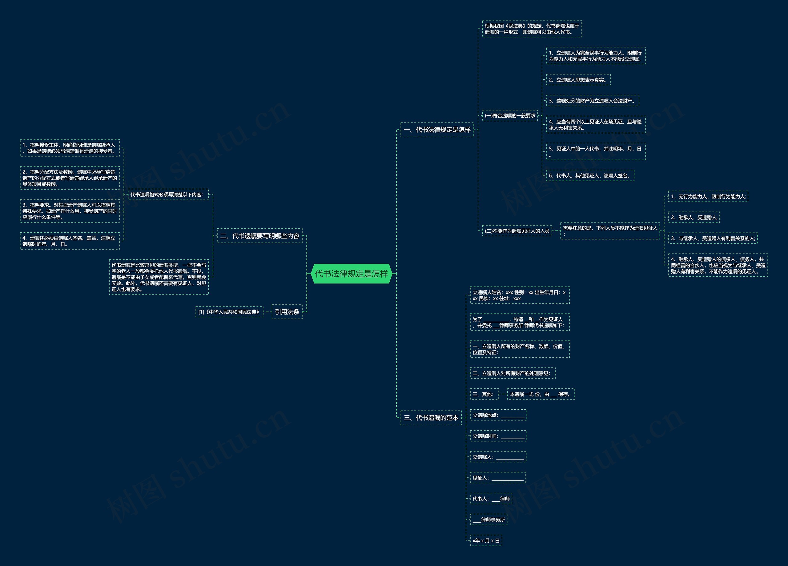Select node 3、指明要求
This screenshot has width=788, height=566.
click(x=70, y=211)
